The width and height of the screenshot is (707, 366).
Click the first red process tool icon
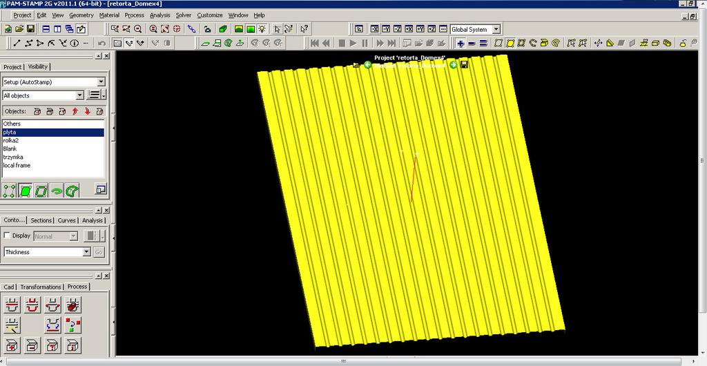coord(12,305)
